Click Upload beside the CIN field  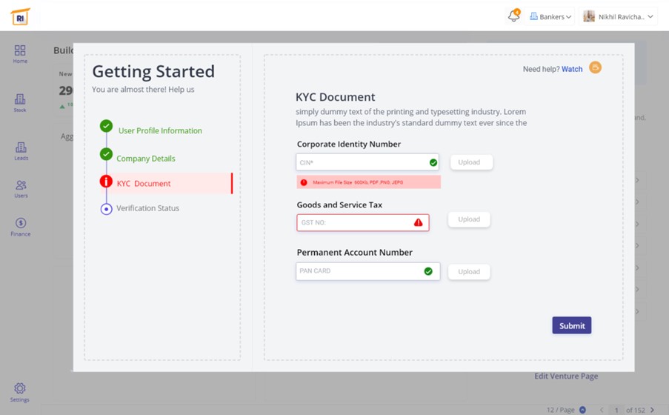tap(470, 162)
